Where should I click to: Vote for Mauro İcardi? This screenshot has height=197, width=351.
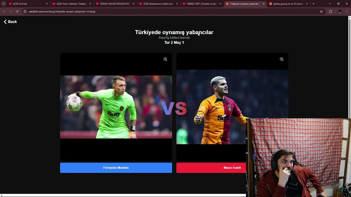point(211,168)
